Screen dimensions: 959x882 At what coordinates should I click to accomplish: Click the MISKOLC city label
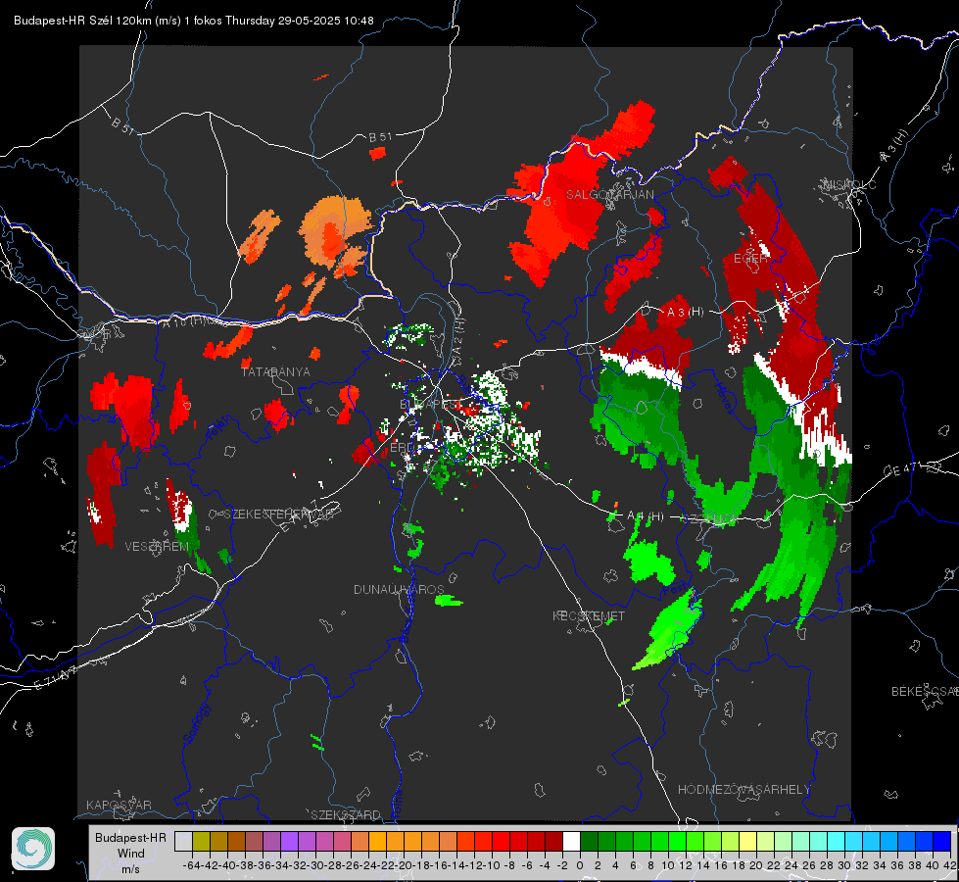pyautogui.click(x=849, y=185)
